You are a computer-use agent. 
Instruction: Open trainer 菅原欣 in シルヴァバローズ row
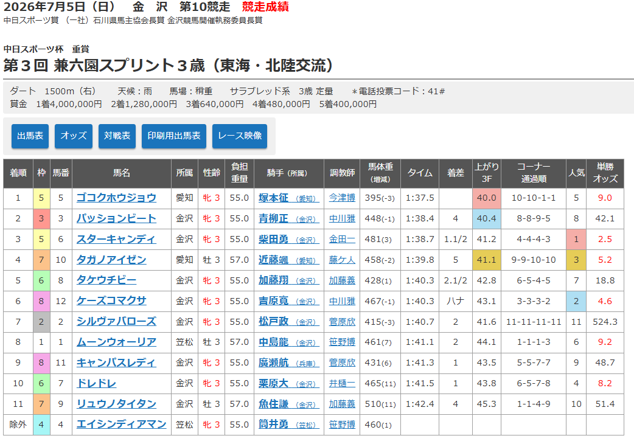342,322
